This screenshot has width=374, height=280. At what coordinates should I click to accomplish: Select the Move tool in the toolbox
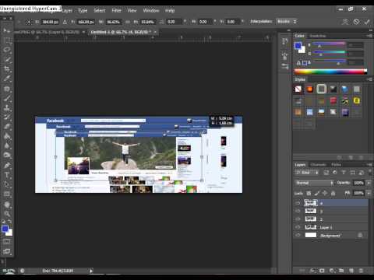(6, 30)
